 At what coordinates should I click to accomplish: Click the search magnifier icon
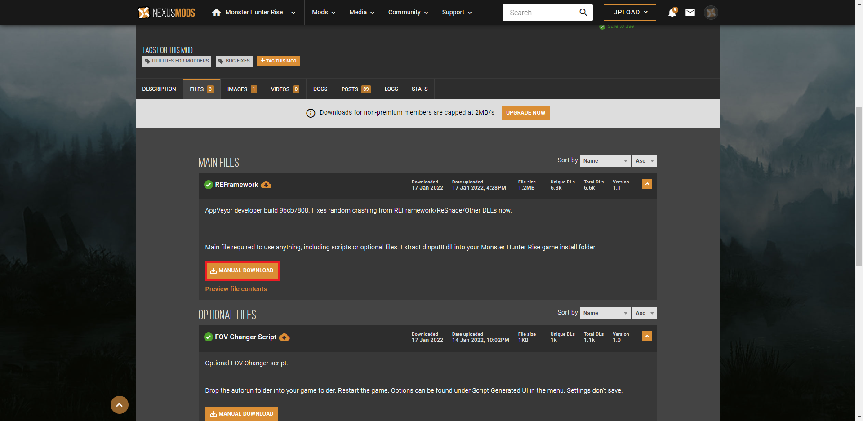(x=583, y=13)
